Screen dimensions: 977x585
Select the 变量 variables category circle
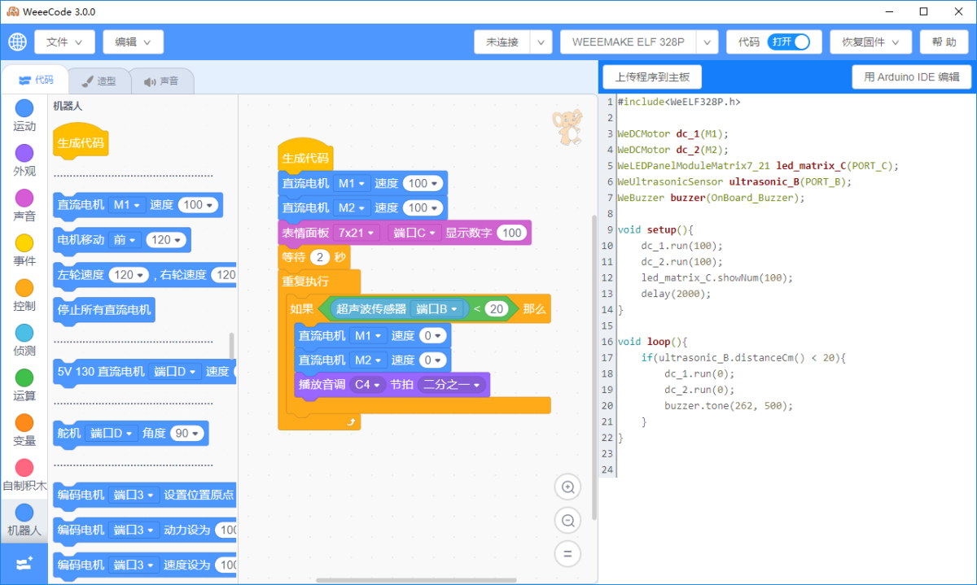(x=24, y=423)
